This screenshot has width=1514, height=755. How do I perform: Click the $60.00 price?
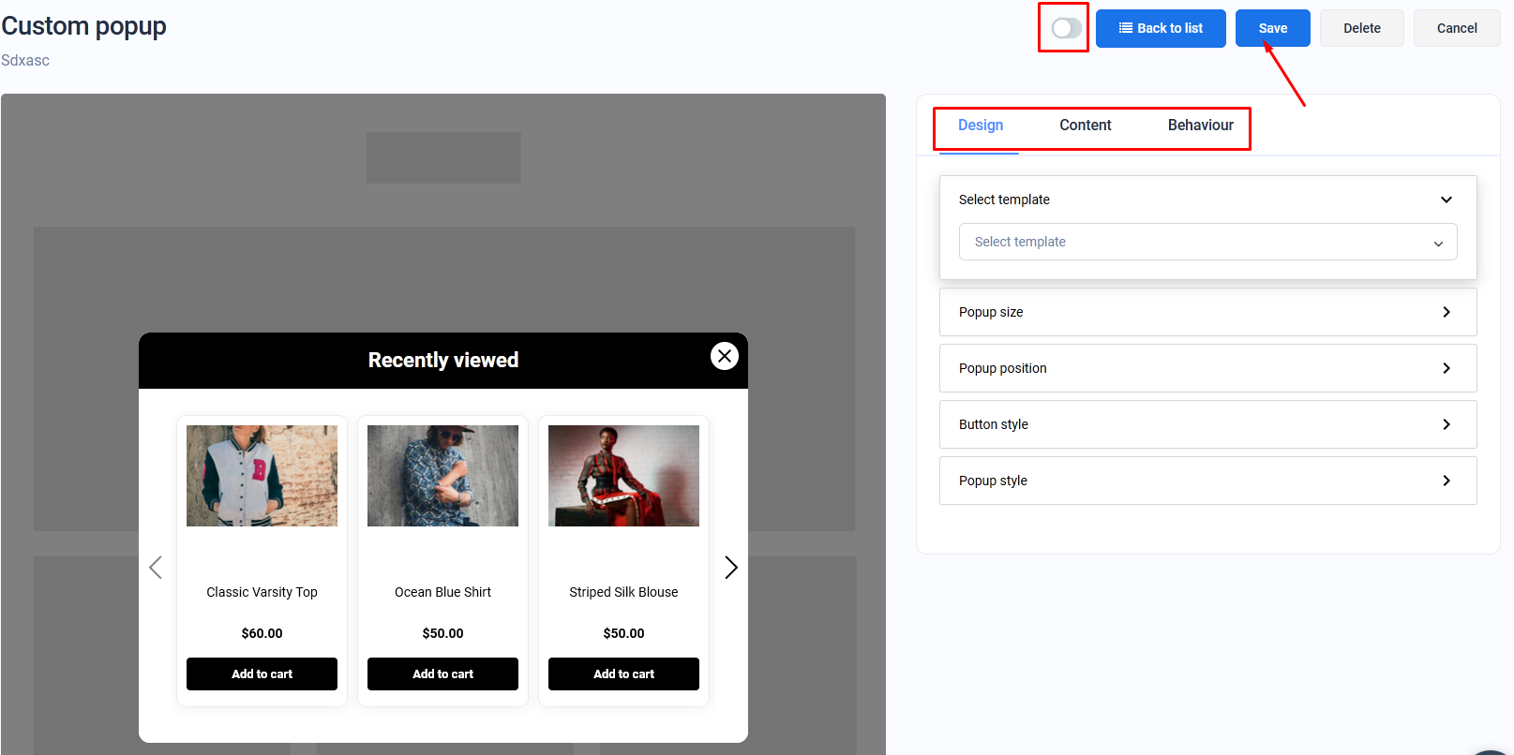pos(262,633)
